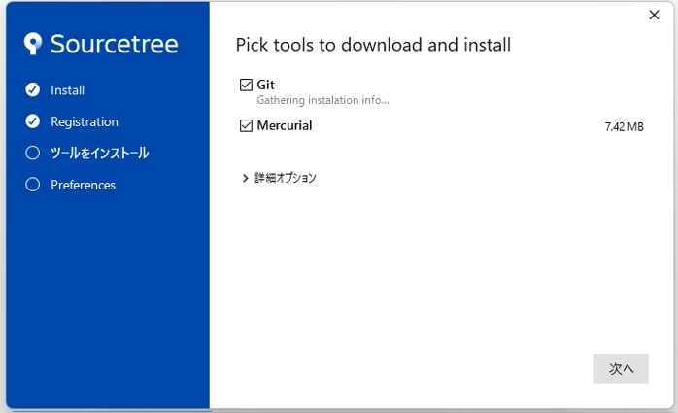
Task: Select the Preferences step label
Action: [x=83, y=185]
